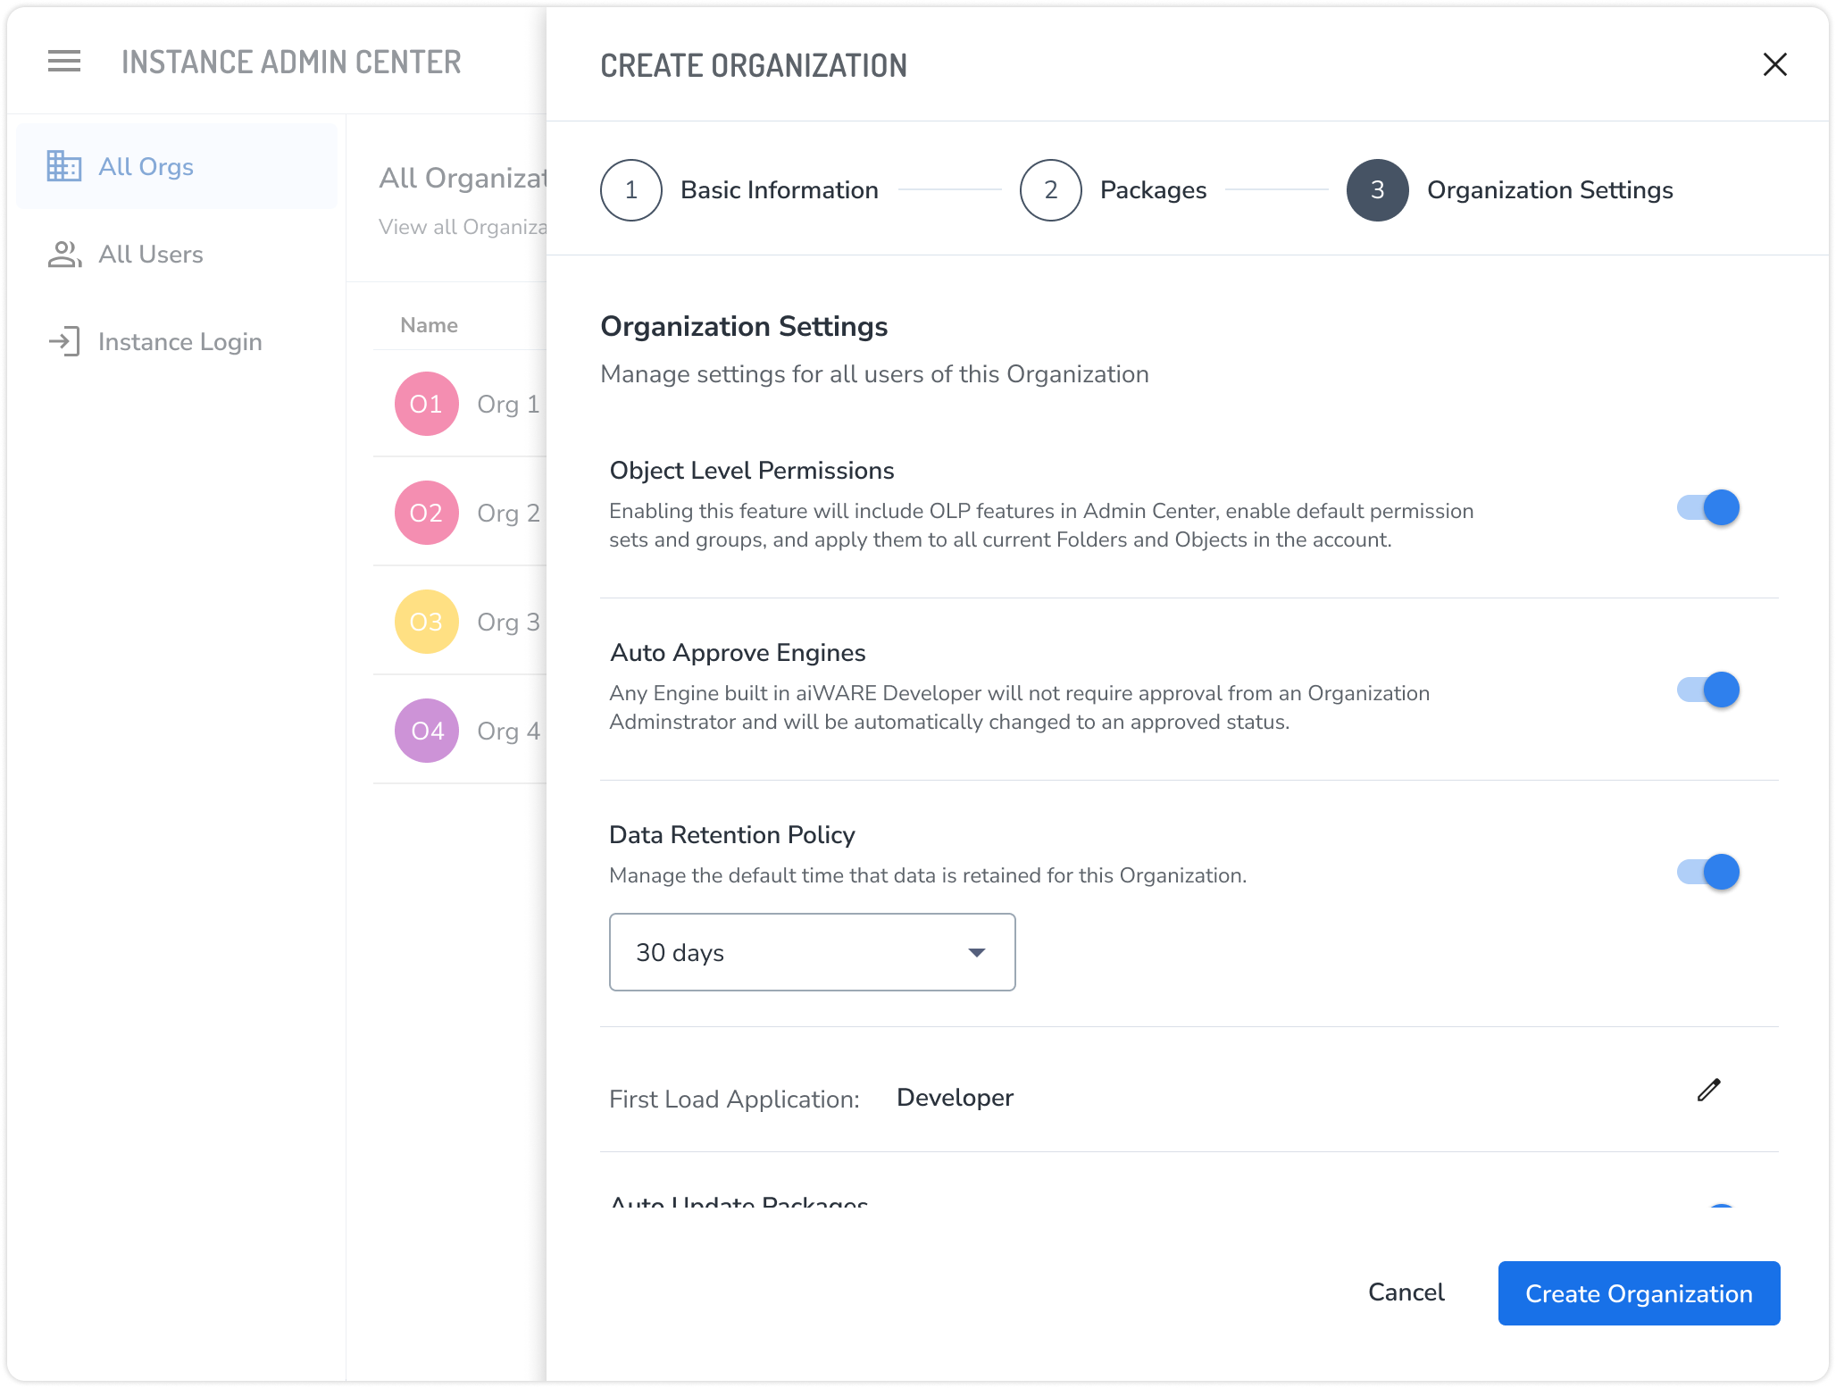1836x1388 pixels.
Task: Click the retention dropdown arrow
Action: point(977,953)
